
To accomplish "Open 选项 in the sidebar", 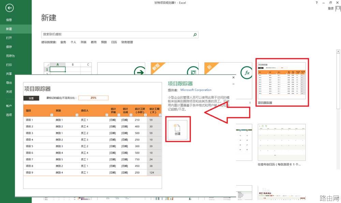I will [9, 115].
